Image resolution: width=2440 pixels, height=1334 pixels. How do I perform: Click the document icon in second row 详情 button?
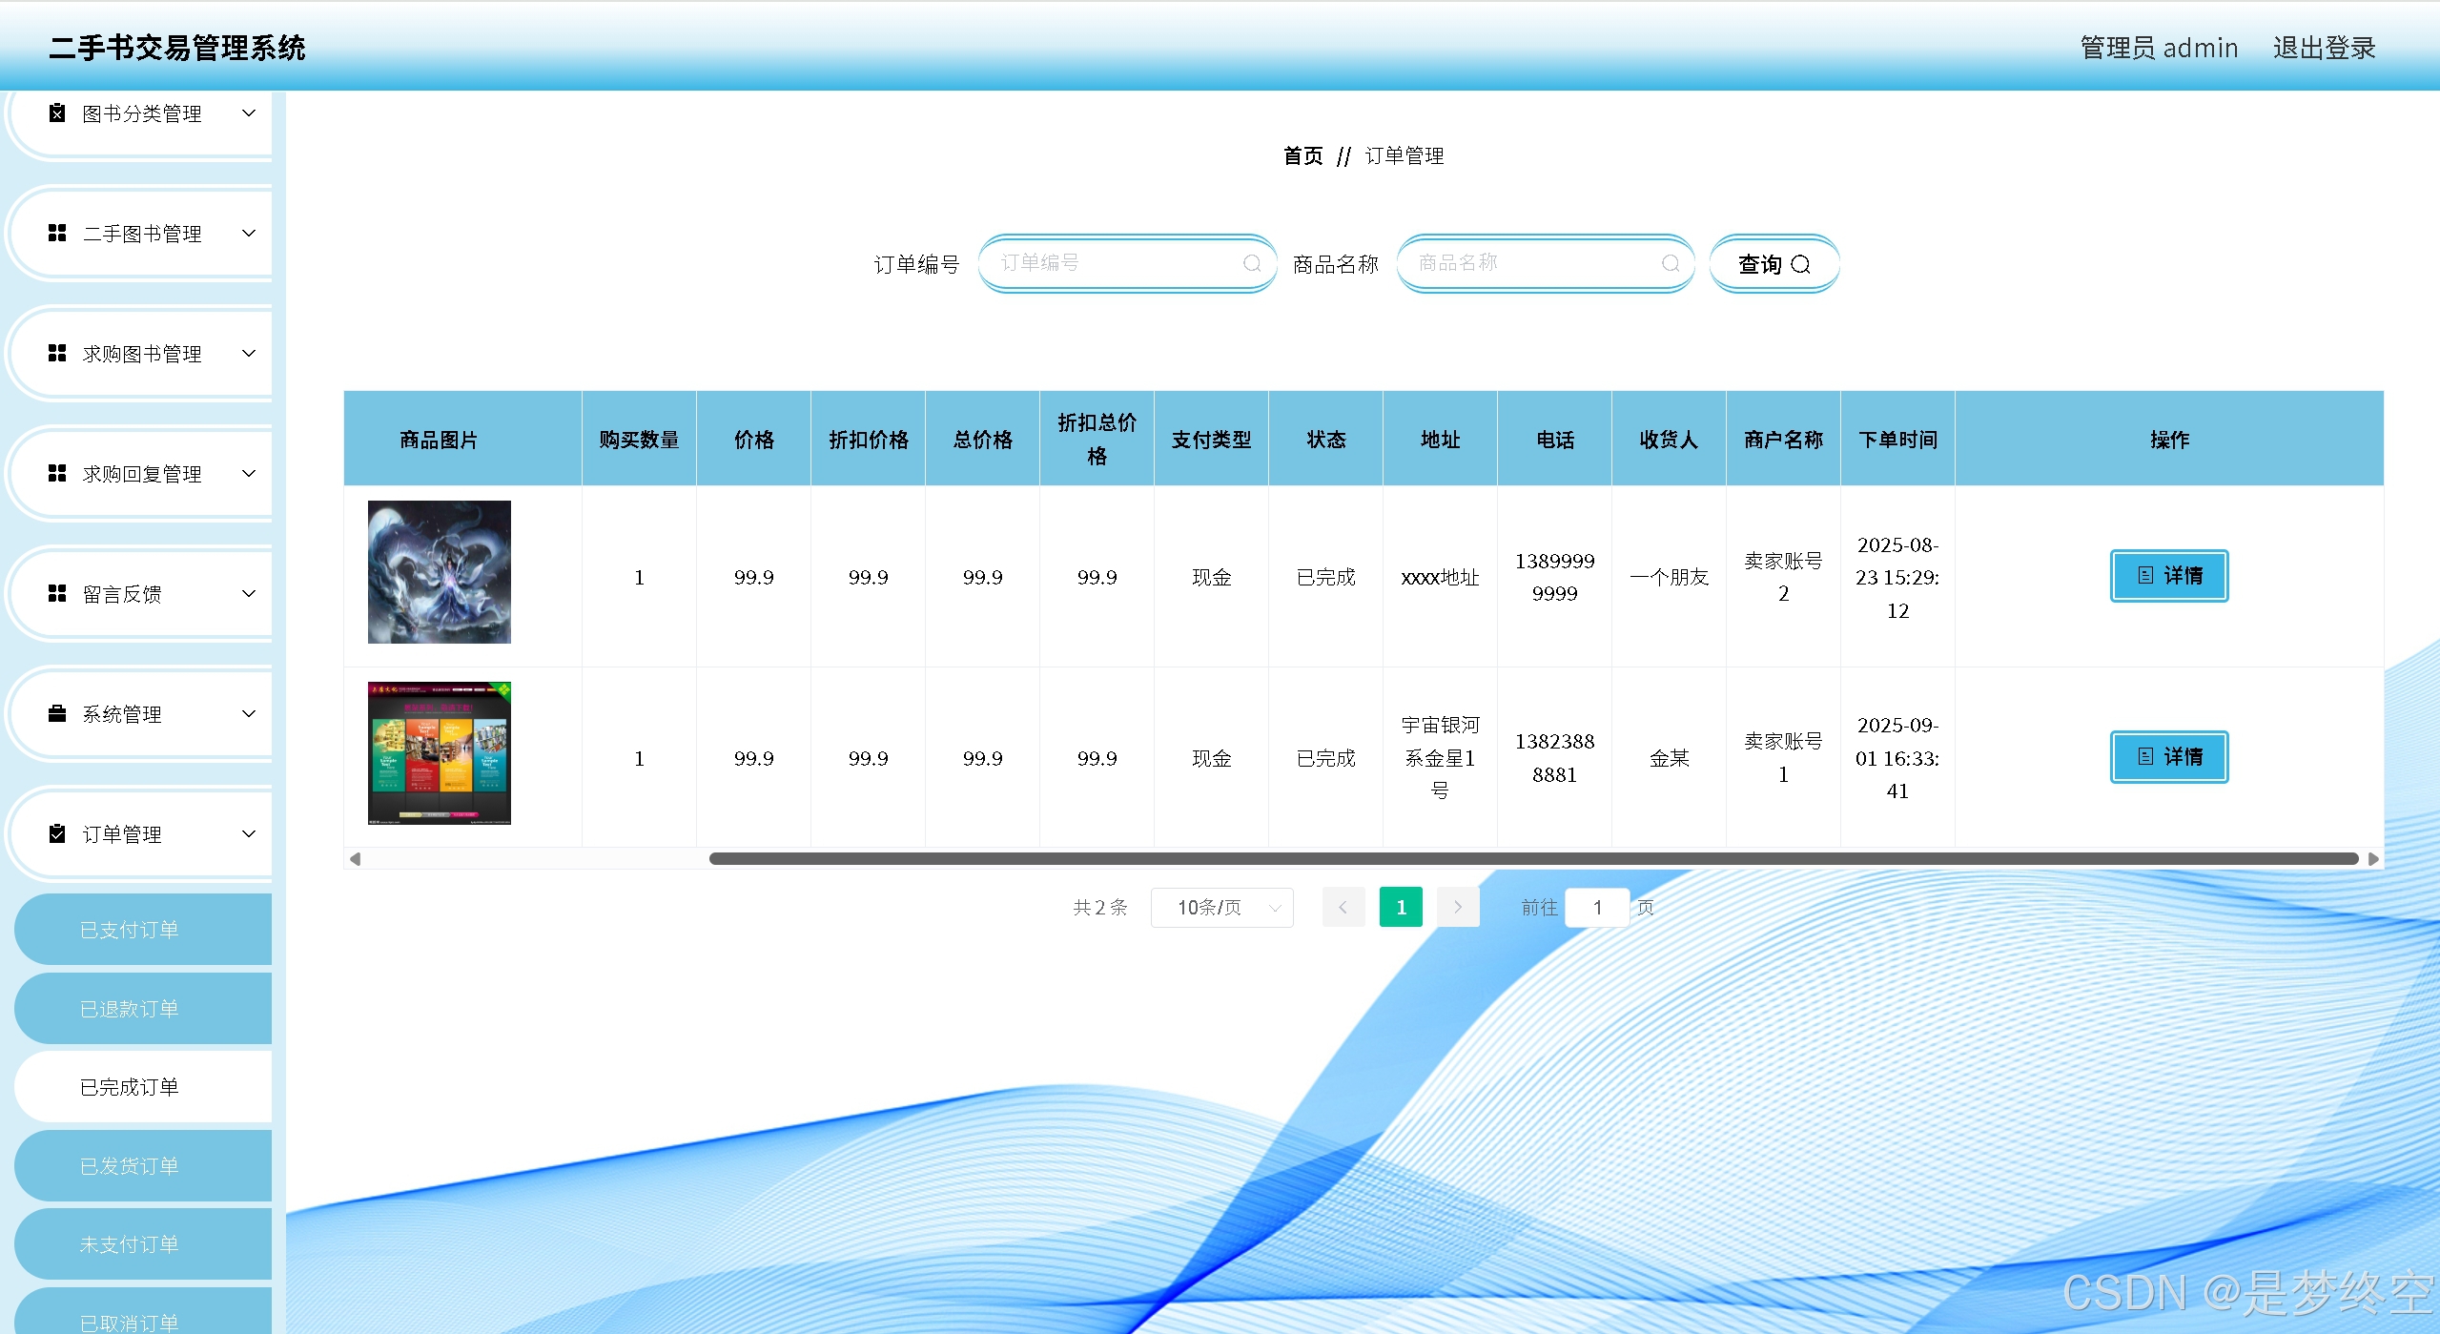tap(2145, 756)
